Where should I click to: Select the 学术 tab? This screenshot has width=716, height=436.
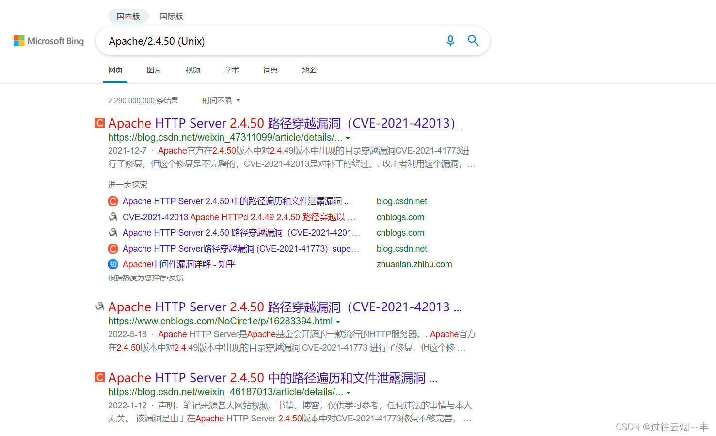tap(232, 70)
